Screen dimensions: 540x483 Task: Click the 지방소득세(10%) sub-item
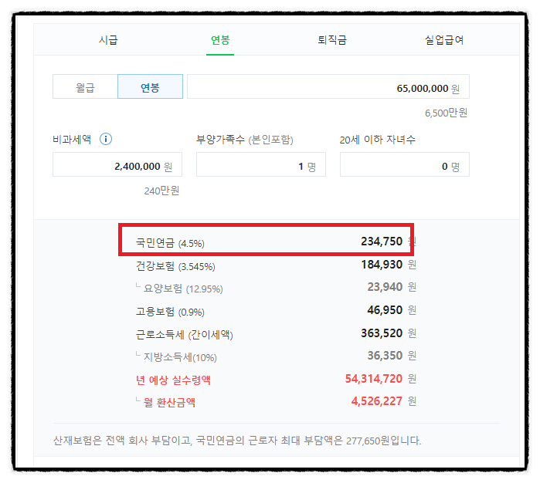(180, 357)
